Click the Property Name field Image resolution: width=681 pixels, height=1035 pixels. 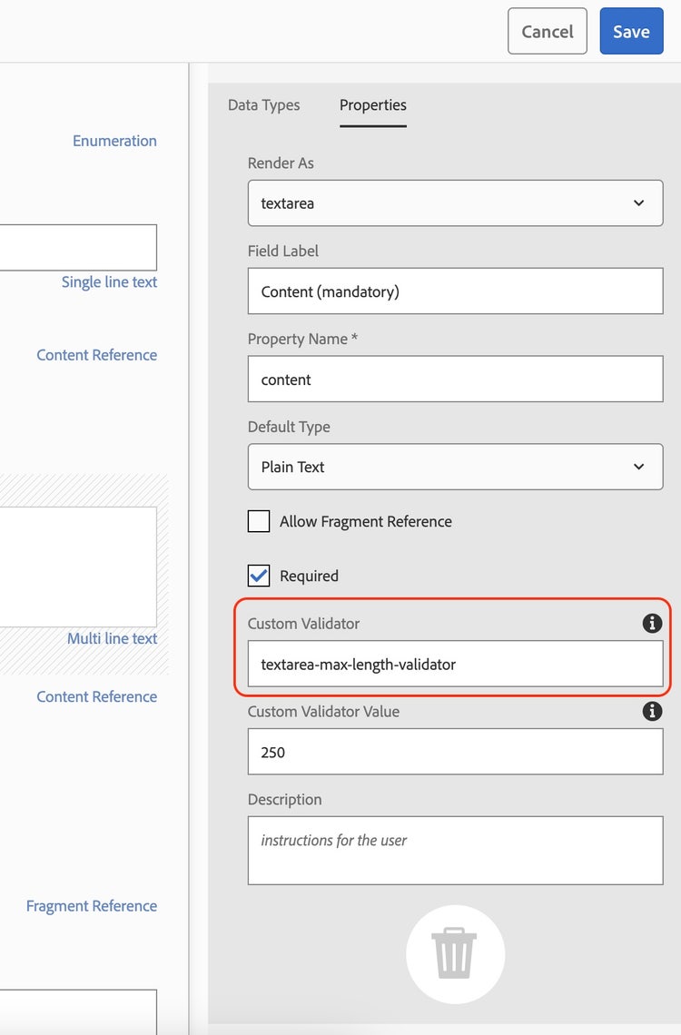(x=455, y=379)
